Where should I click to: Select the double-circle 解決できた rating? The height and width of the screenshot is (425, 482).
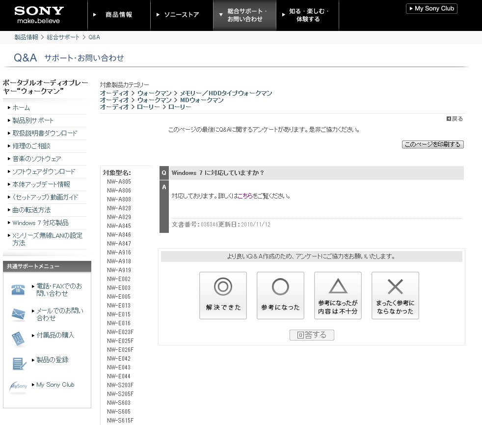pos(223,295)
